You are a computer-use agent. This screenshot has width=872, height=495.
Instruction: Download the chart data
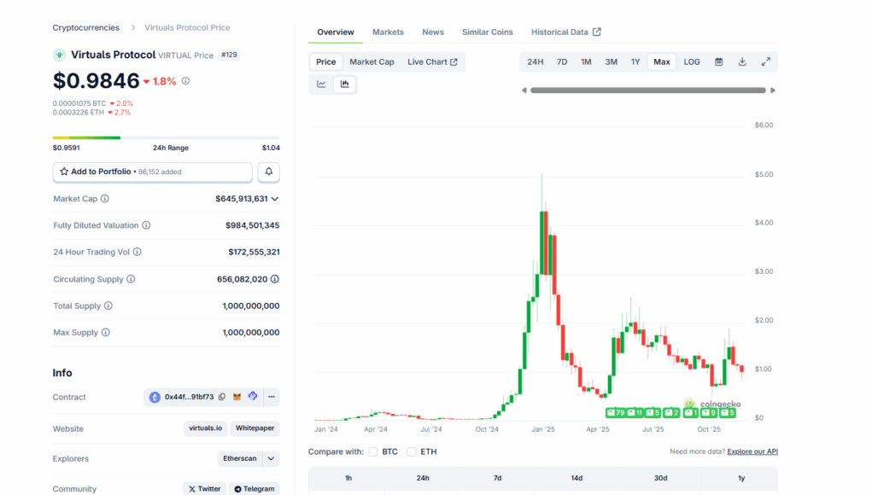(x=742, y=61)
